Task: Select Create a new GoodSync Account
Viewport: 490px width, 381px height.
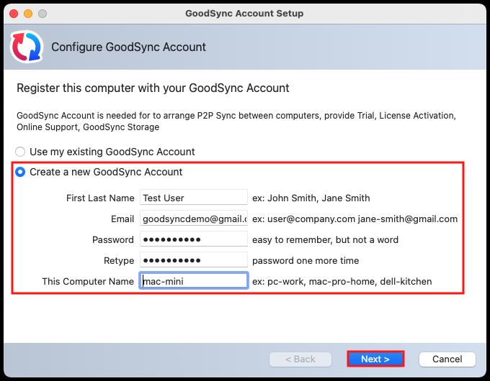Action: [21, 172]
